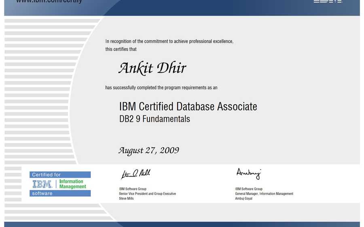
Task: Click the green Information Management text
Action: point(73,184)
